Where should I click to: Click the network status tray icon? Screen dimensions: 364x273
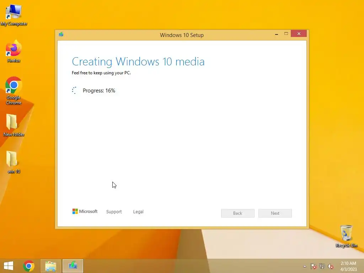coord(322,266)
